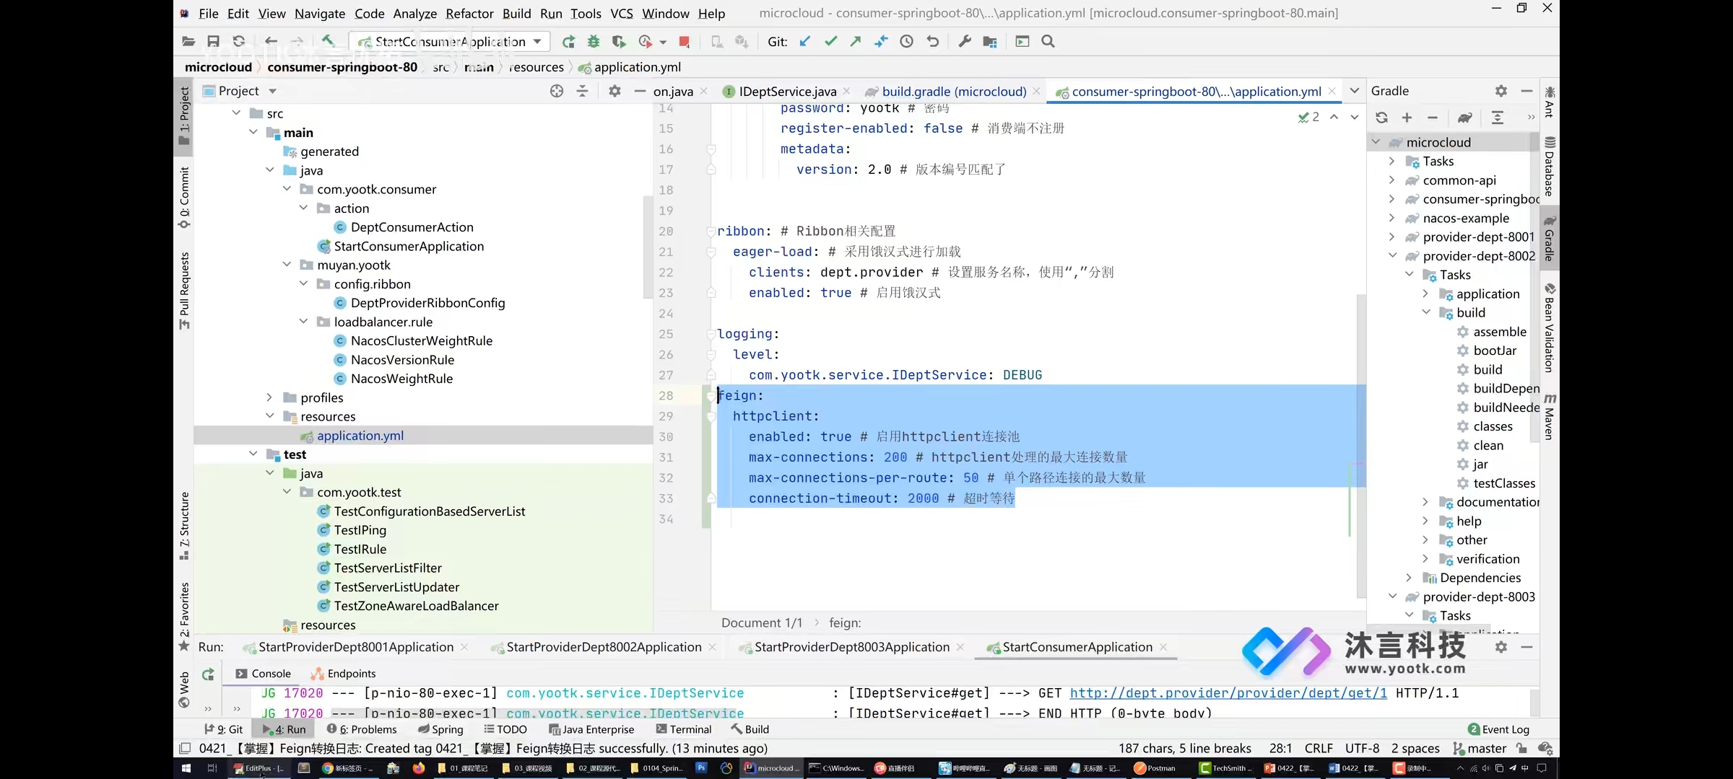Open the Terminal tool window
The height and width of the screenshot is (779, 1733).
pos(684,729)
